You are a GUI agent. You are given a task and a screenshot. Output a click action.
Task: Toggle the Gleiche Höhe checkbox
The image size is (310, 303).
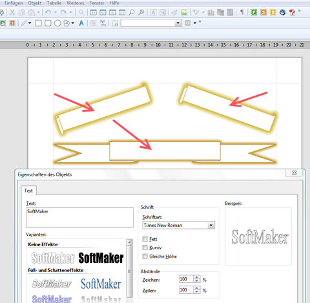145,256
